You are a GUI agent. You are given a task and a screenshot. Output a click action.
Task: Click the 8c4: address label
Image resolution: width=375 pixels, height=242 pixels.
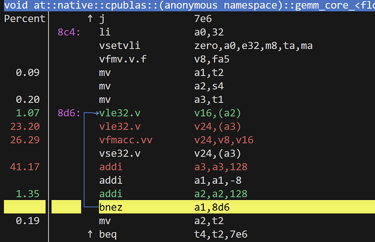click(x=69, y=32)
